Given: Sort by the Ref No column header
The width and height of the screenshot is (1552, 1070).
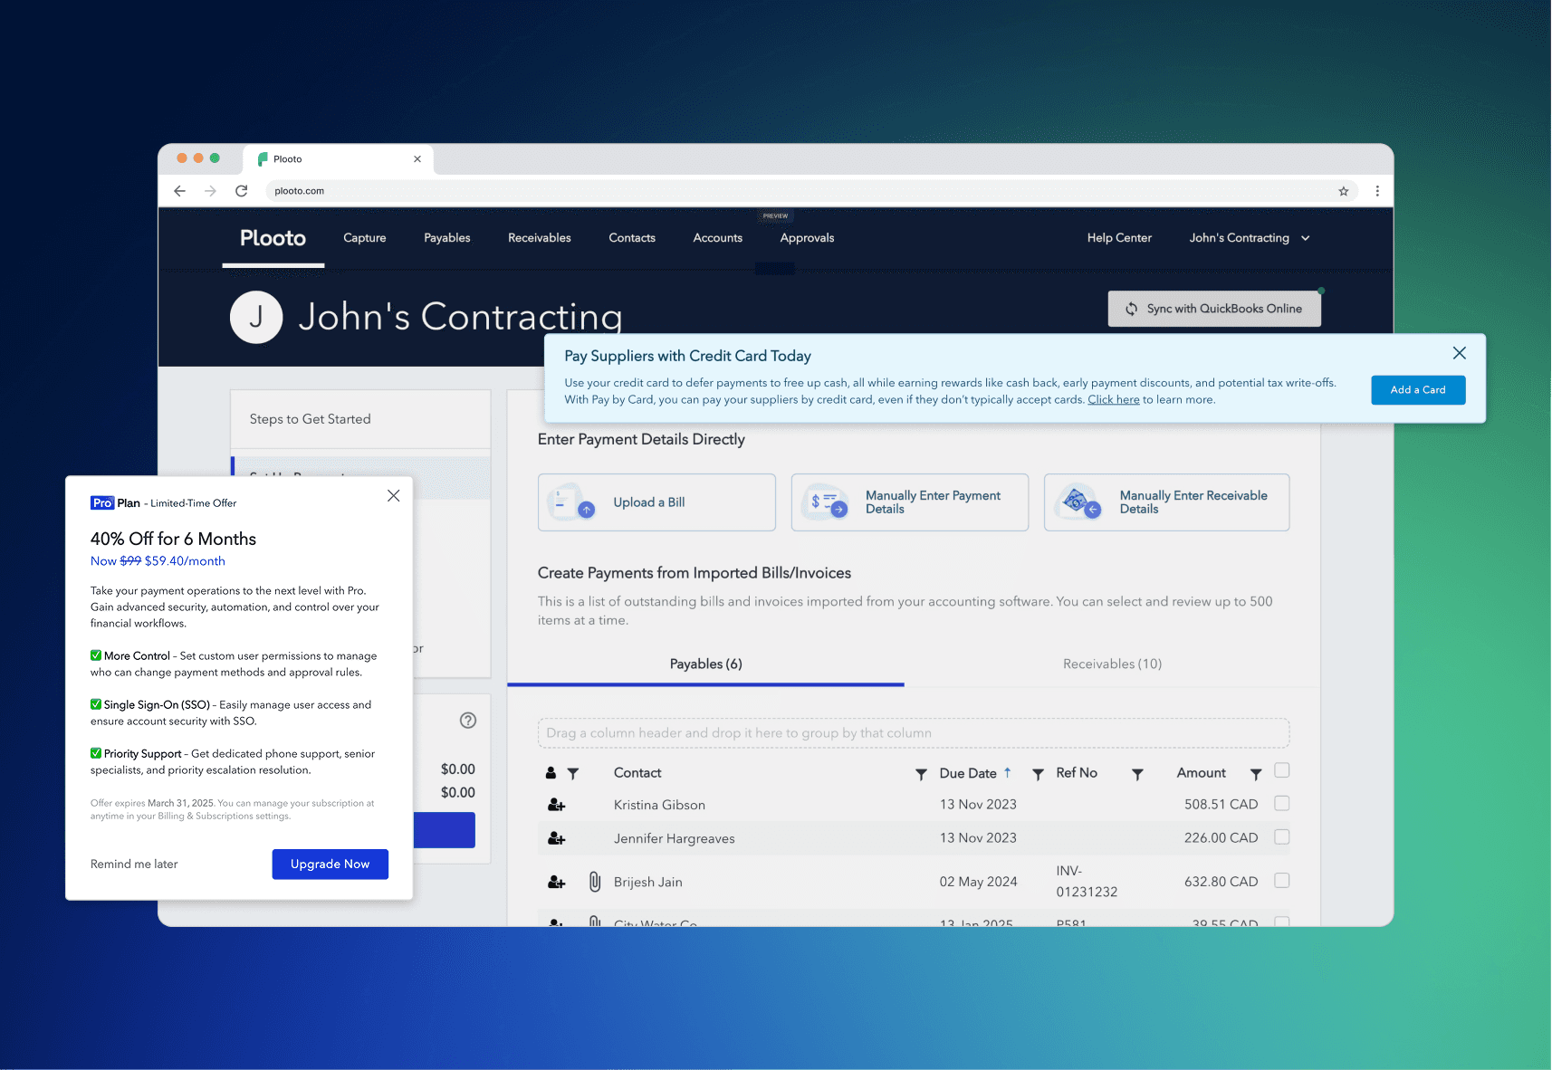Looking at the screenshot, I should (1077, 773).
